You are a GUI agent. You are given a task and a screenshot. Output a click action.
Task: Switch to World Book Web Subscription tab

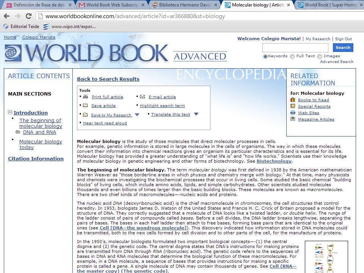111,5
